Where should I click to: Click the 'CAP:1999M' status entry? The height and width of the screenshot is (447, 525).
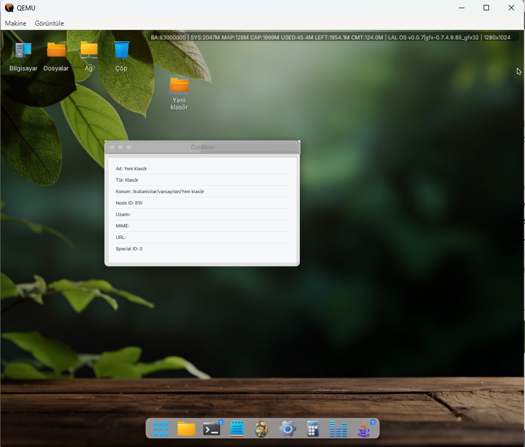[265, 38]
